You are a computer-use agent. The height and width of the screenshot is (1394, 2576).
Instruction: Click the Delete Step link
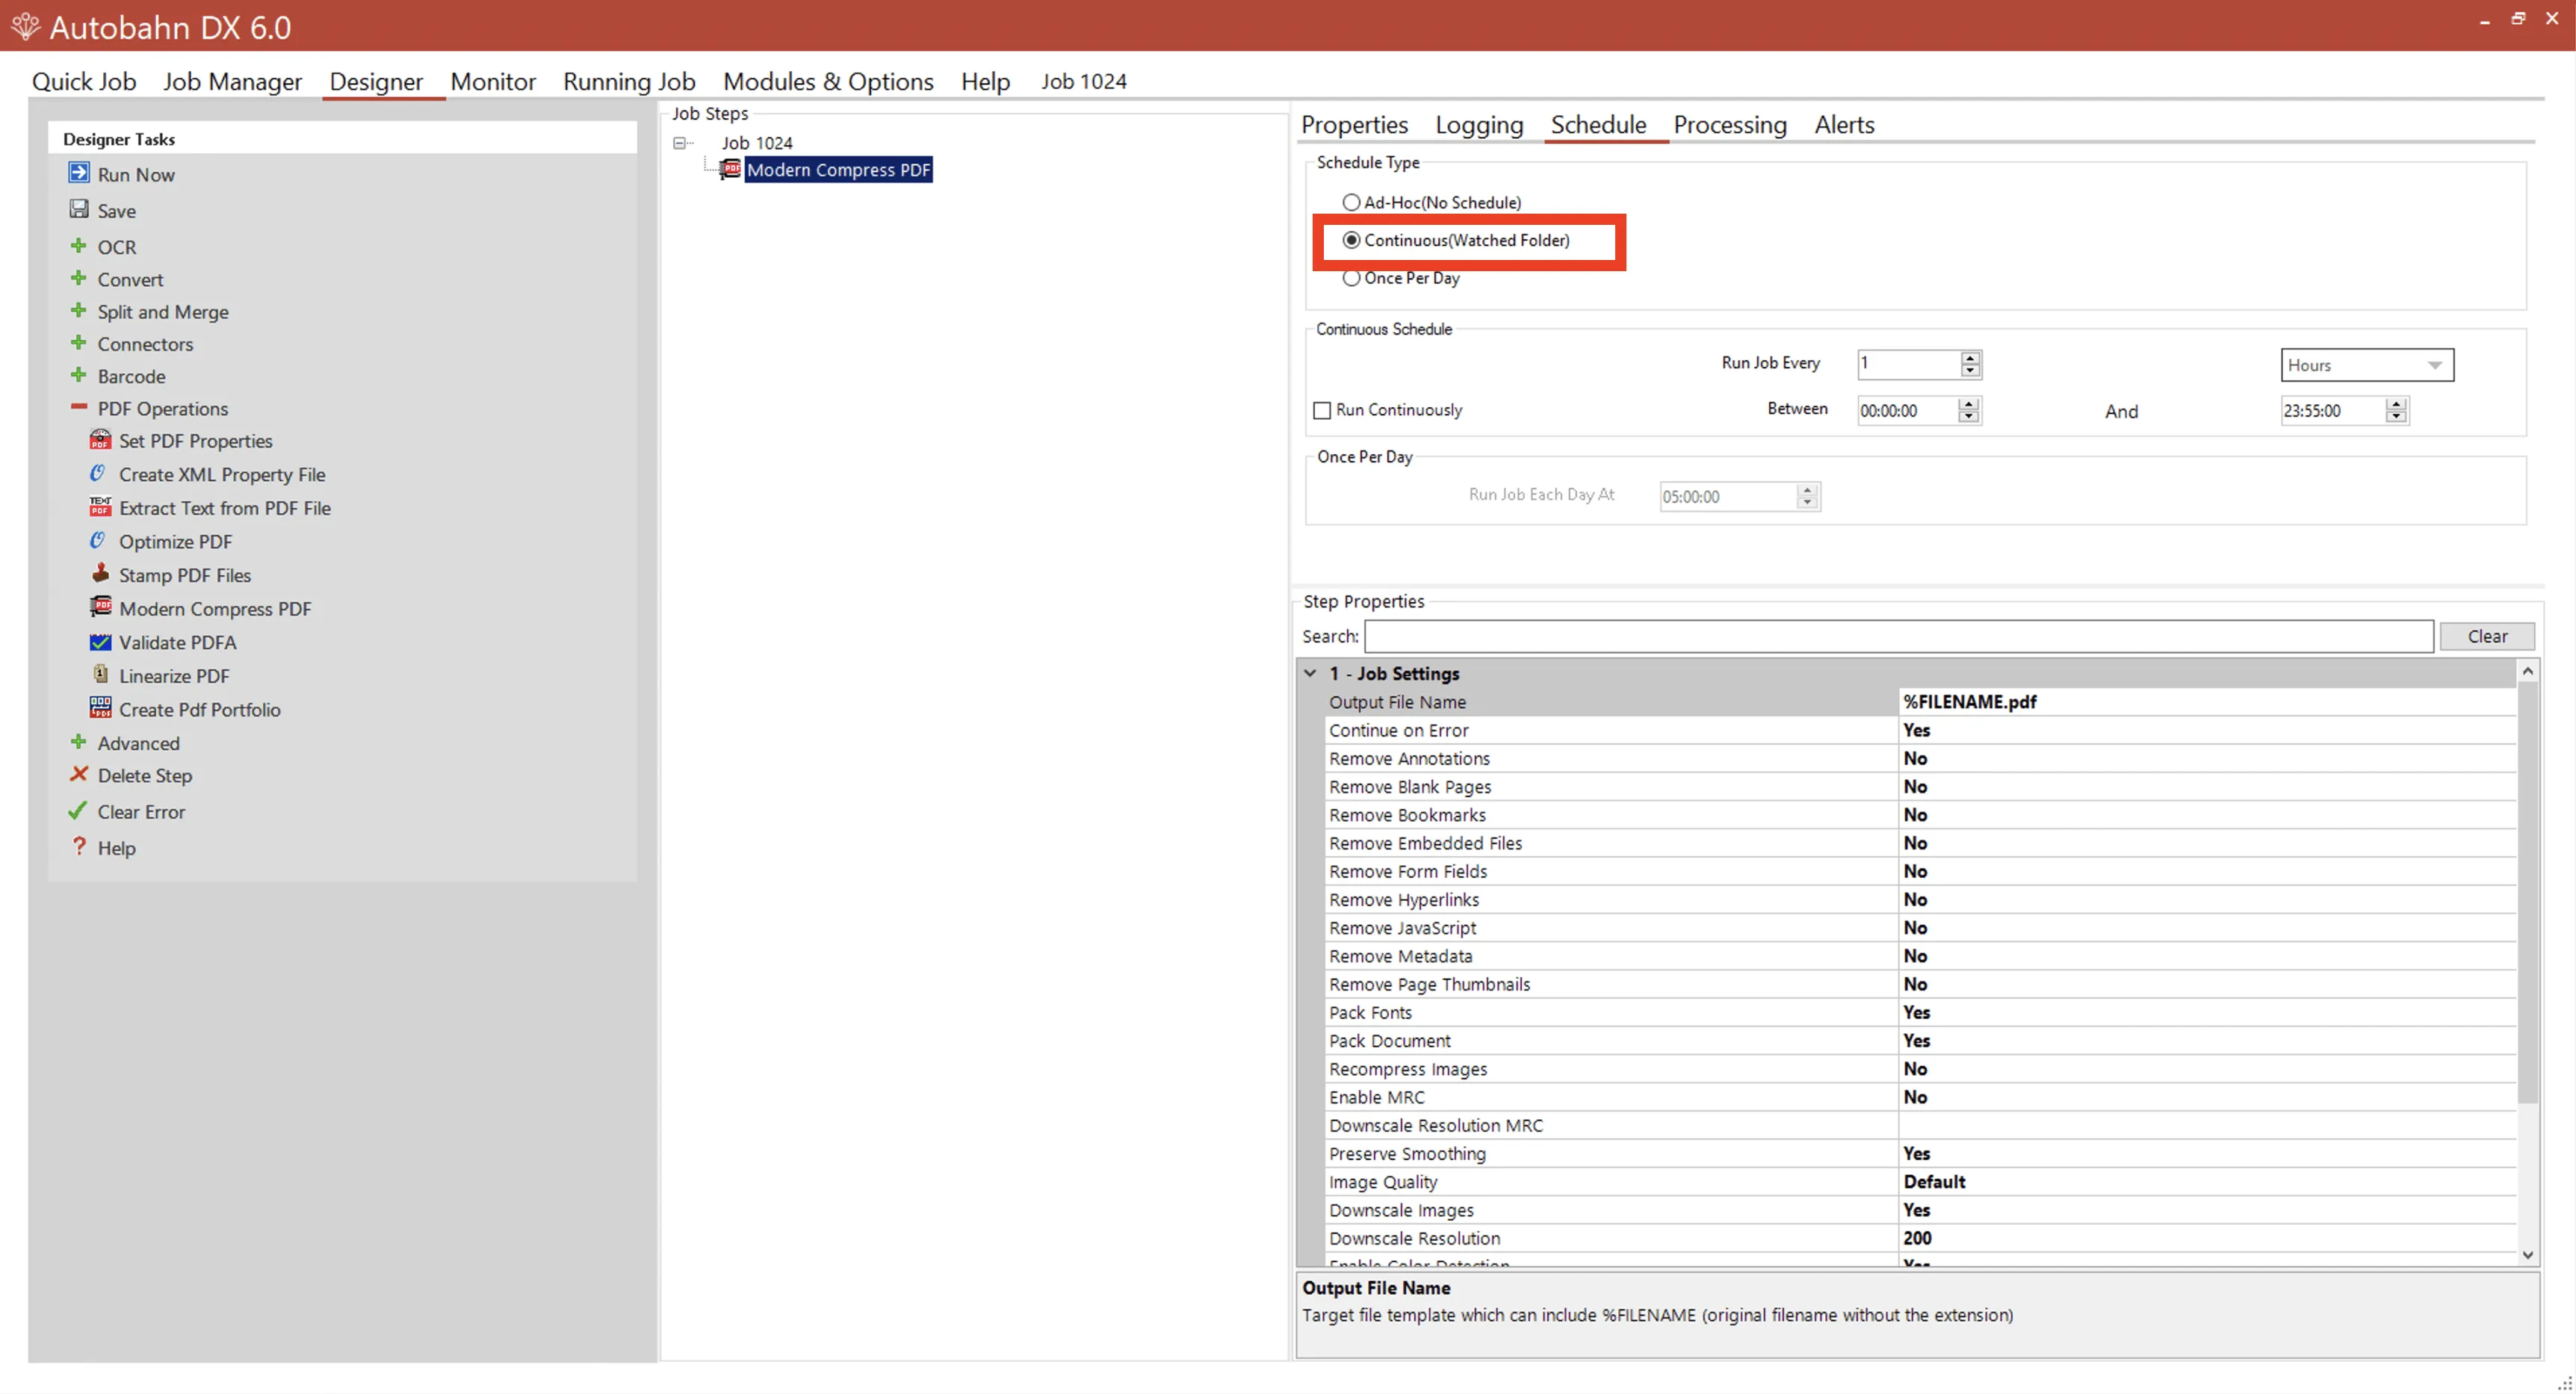(145, 776)
